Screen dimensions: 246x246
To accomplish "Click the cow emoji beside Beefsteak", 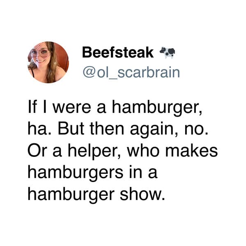I will (168, 53).
